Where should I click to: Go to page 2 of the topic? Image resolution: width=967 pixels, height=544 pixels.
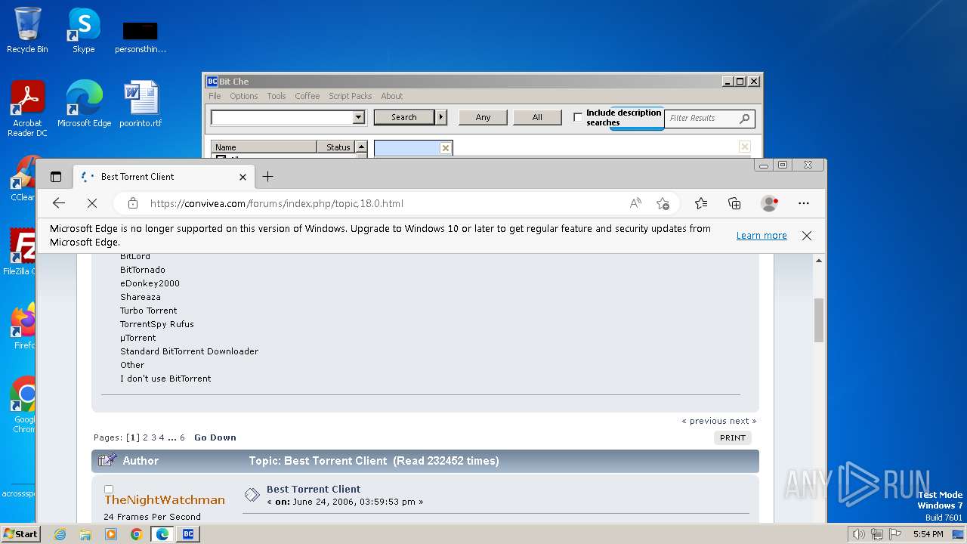point(146,437)
